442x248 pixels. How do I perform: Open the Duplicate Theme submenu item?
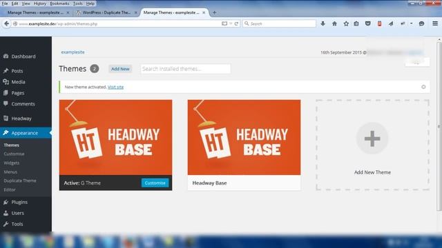coord(20,180)
